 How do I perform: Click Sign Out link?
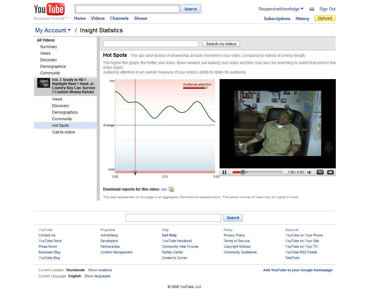tap(327, 9)
